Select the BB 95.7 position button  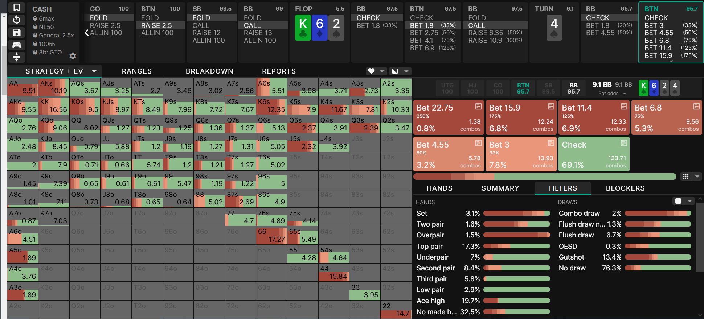click(574, 88)
